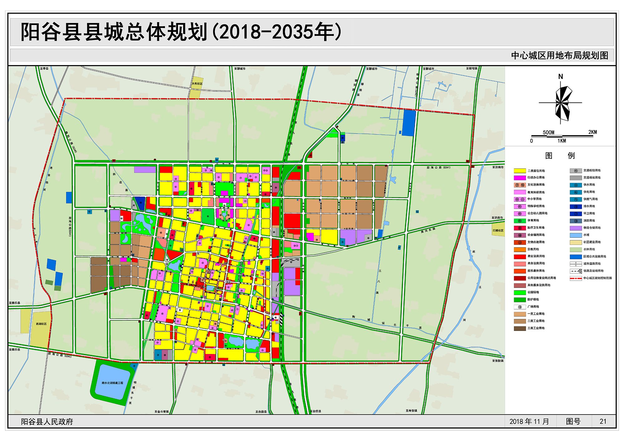The width and height of the screenshot is (624, 441).
Task: Click the 医疗卫生用地 legend symbol
Action: tap(520, 228)
